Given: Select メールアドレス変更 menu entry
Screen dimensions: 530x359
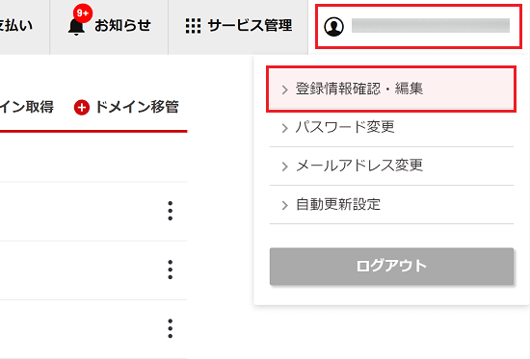Looking at the screenshot, I should tap(391, 167).
